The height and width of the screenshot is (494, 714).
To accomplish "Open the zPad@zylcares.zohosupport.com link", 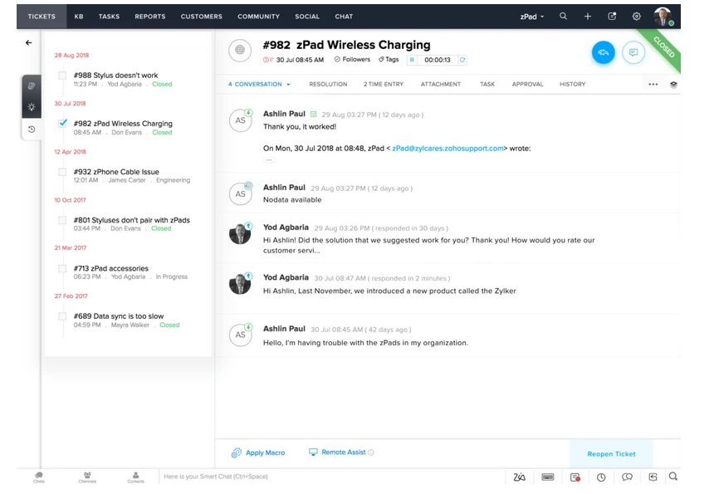I will (x=447, y=149).
